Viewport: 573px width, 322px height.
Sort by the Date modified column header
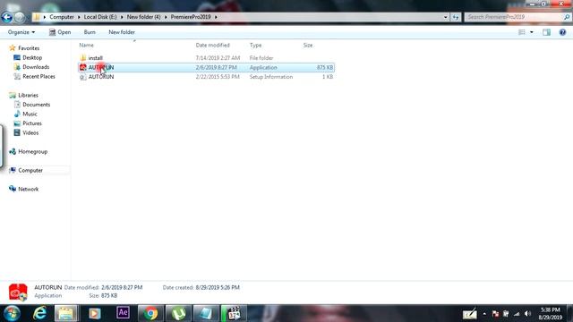[x=212, y=46]
